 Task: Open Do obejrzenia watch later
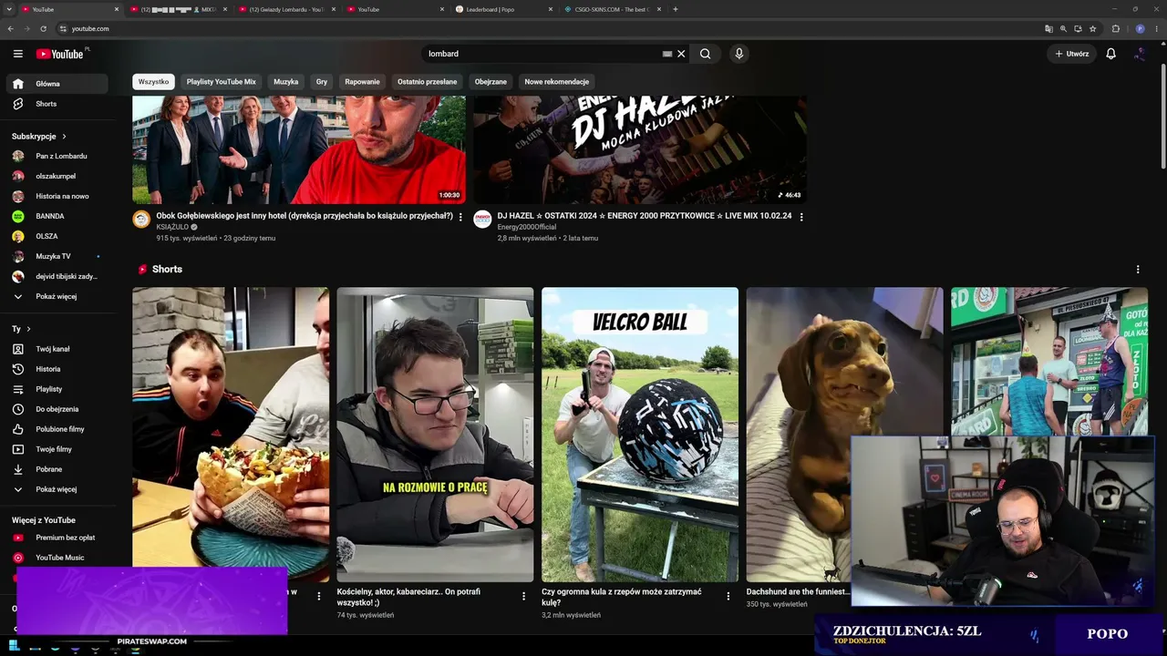[57, 409]
